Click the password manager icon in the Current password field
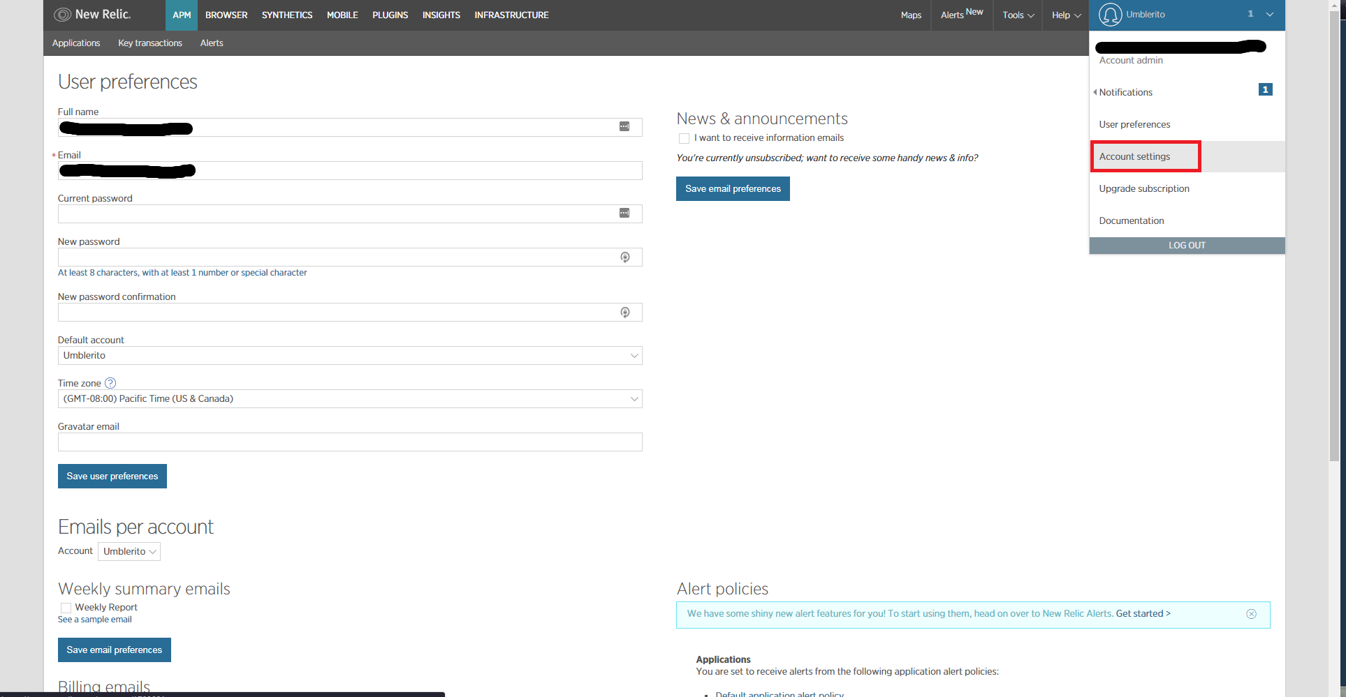Screen dimensions: 1346x697 tap(624, 213)
